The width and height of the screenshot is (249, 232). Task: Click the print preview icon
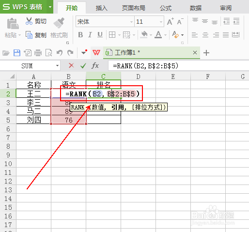click(49, 53)
